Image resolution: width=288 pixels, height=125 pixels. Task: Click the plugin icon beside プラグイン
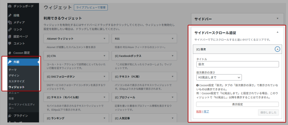click(10, 115)
